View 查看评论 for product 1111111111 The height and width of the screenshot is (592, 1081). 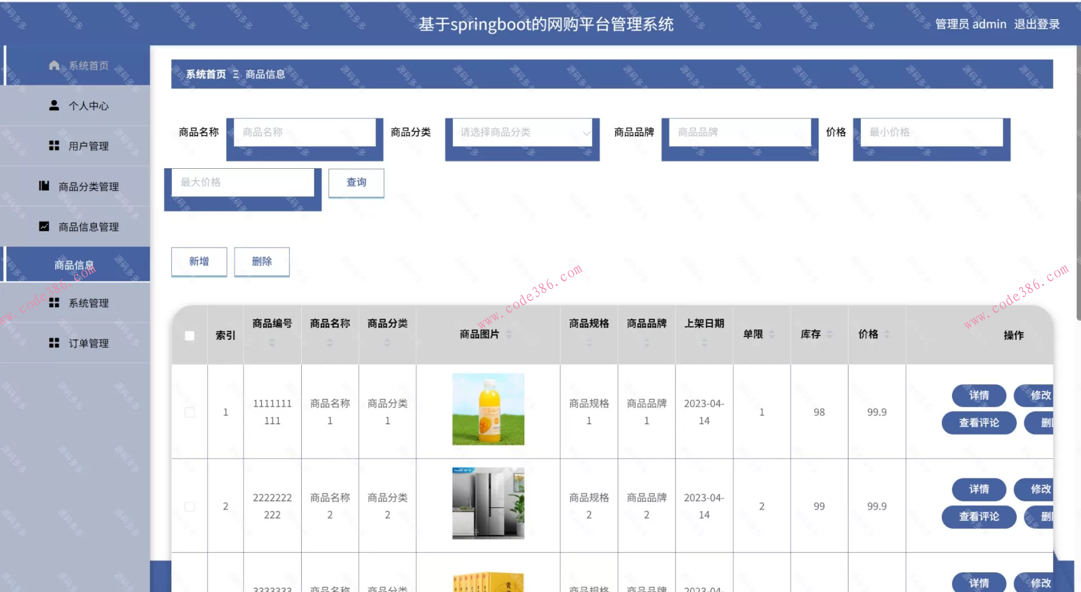(x=979, y=423)
